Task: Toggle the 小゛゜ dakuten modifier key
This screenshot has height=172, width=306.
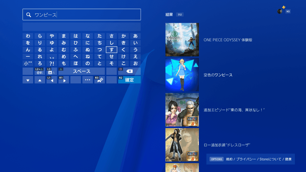Action: (28, 63)
